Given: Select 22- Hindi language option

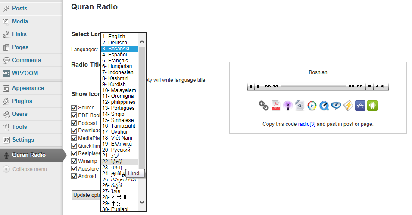Looking at the screenshot, I should pyautogui.click(x=119, y=162).
